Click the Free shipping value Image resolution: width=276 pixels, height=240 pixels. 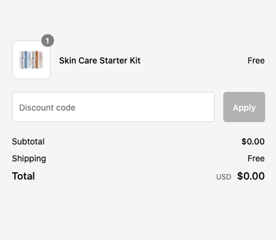256,158
